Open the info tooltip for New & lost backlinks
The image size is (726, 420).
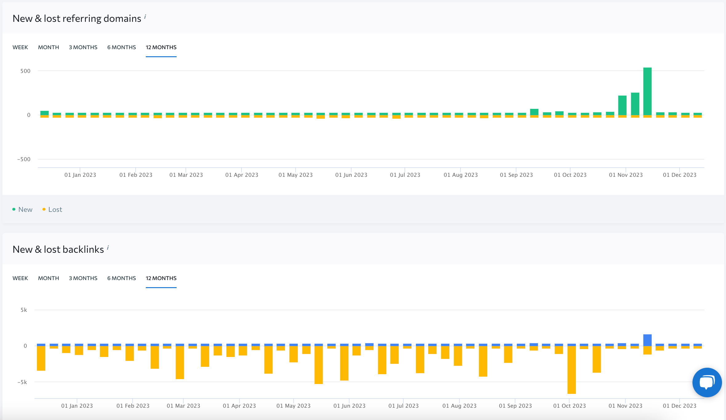tap(108, 247)
